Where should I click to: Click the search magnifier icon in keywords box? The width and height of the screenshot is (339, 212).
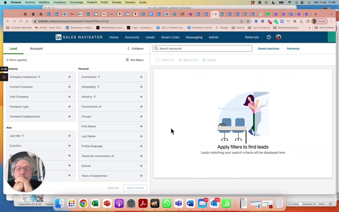click(x=156, y=48)
